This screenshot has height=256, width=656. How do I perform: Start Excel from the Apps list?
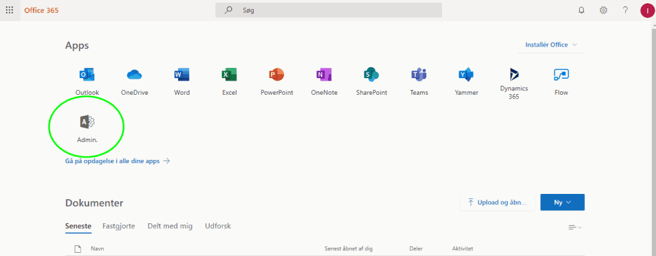point(229,81)
